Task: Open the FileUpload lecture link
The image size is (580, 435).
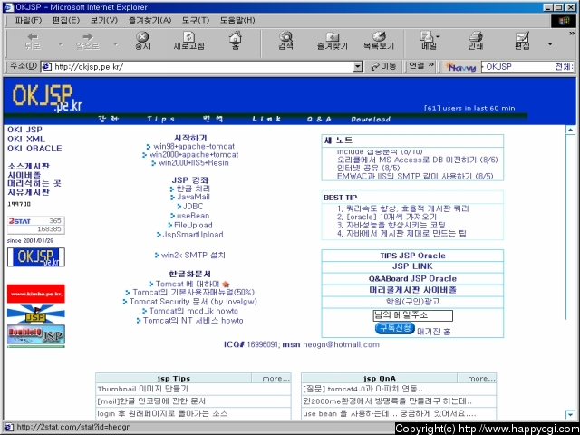Action: point(193,226)
